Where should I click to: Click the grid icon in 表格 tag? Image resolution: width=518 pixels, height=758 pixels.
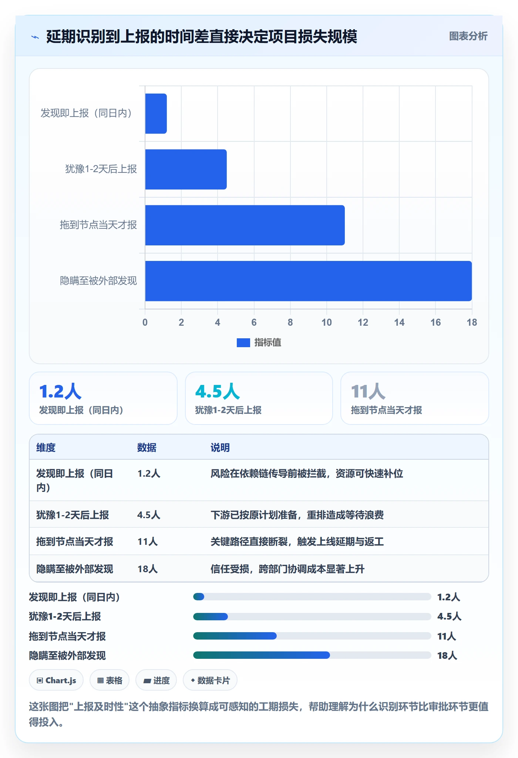[100, 680]
